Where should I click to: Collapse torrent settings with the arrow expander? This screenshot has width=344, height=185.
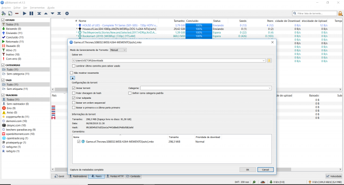[73, 78]
